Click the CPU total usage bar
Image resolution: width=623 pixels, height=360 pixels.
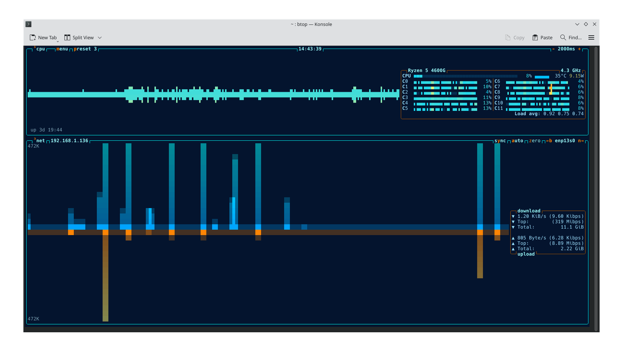pyautogui.click(x=465, y=76)
